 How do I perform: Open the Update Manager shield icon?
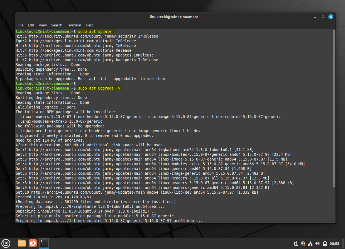303,243
